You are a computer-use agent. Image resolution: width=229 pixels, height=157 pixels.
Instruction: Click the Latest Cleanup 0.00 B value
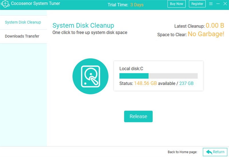[x=215, y=26]
